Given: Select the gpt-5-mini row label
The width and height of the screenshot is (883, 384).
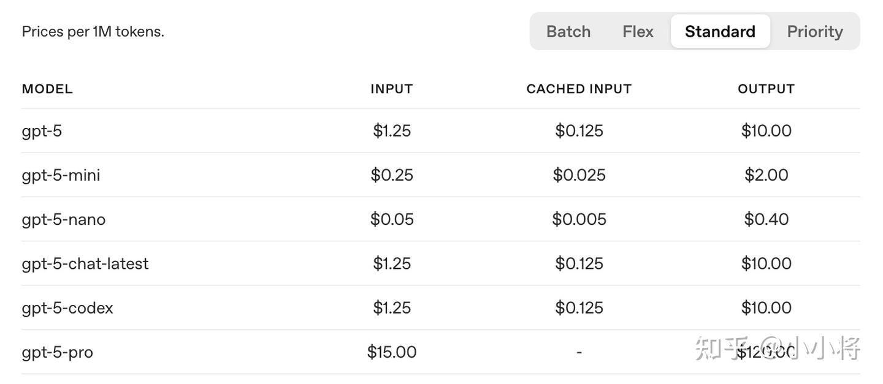Looking at the screenshot, I should [61, 175].
